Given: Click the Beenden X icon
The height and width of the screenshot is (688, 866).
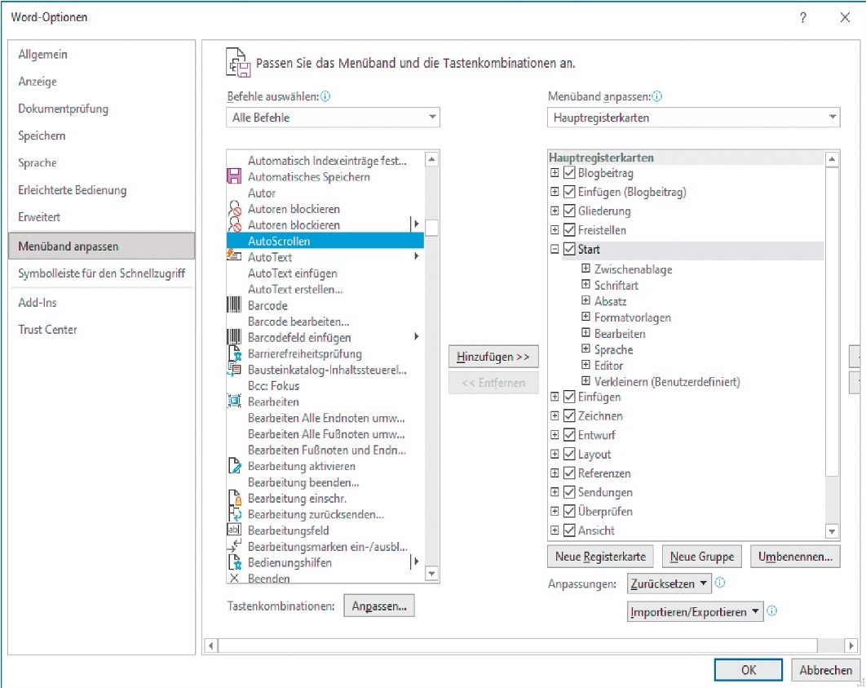Looking at the screenshot, I should (234, 578).
